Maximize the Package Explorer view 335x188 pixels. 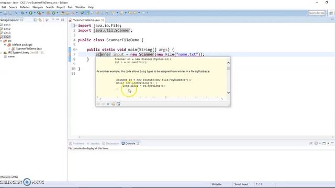coord(62,20)
